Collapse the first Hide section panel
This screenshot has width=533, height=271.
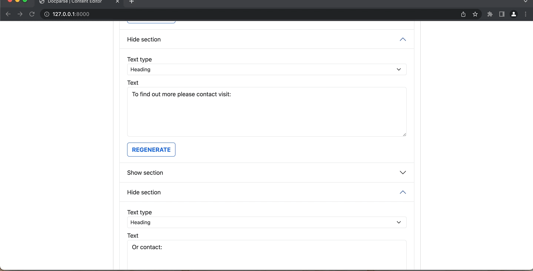[403, 39]
